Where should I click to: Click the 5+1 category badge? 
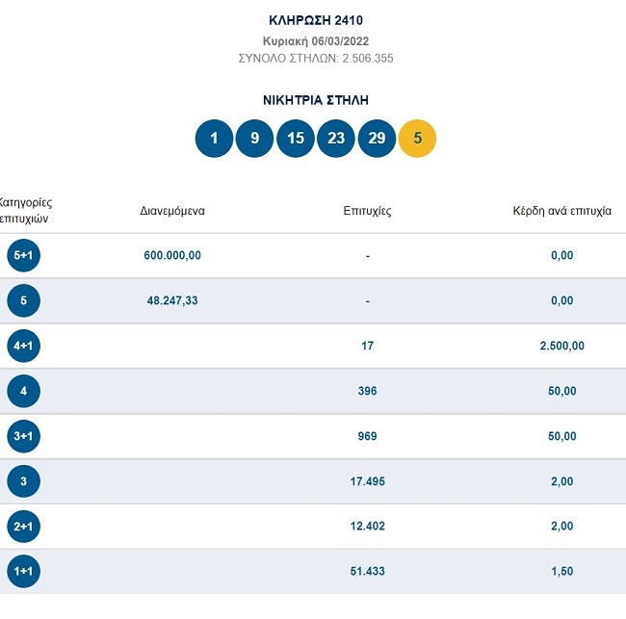tap(23, 255)
